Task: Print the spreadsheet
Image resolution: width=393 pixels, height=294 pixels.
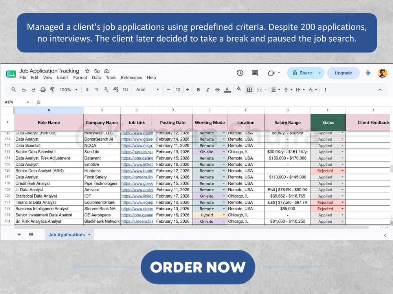Action: point(43,90)
